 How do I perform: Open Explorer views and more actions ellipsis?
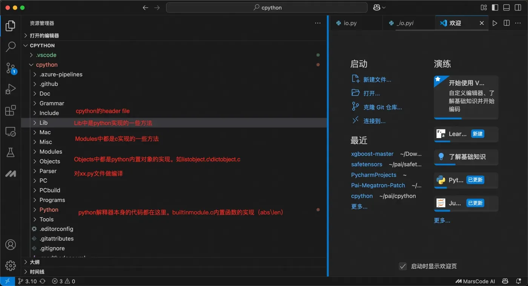[x=318, y=23]
